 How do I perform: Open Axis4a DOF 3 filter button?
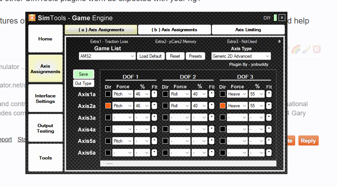(x=269, y=129)
